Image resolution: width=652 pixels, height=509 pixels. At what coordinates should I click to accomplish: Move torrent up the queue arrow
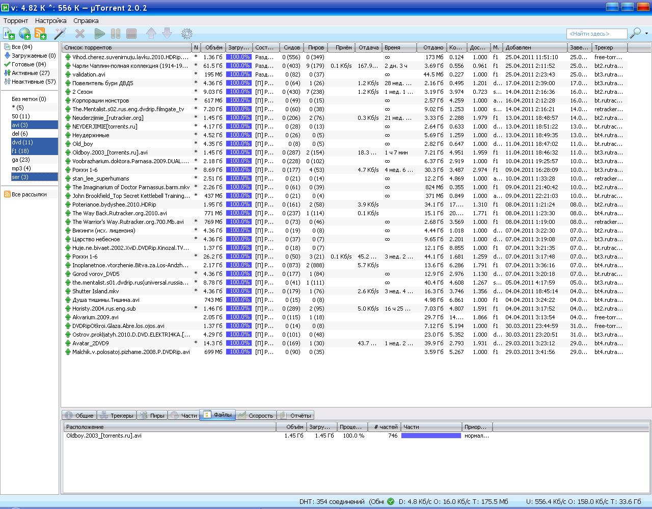[151, 34]
